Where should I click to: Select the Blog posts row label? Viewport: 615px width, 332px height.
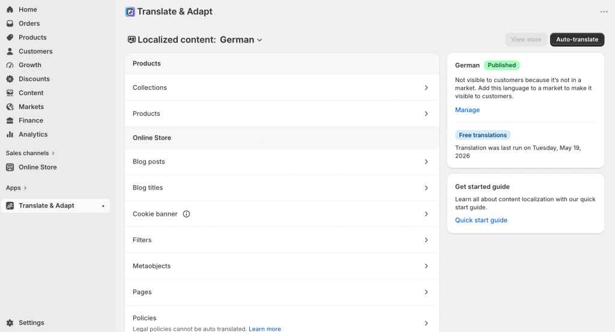(x=149, y=162)
